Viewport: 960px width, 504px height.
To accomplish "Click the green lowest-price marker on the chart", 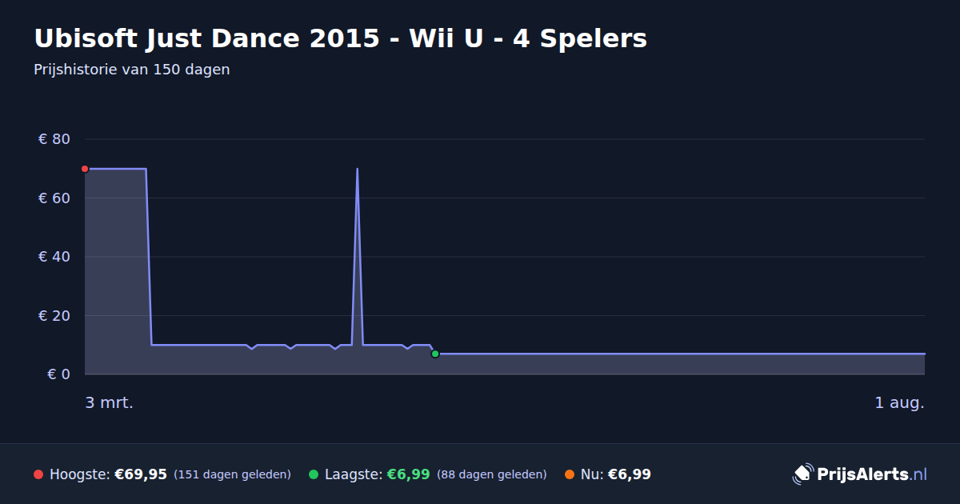I will pyautogui.click(x=435, y=354).
